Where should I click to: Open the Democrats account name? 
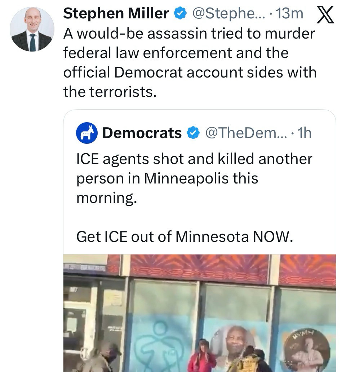[x=142, y=133]
